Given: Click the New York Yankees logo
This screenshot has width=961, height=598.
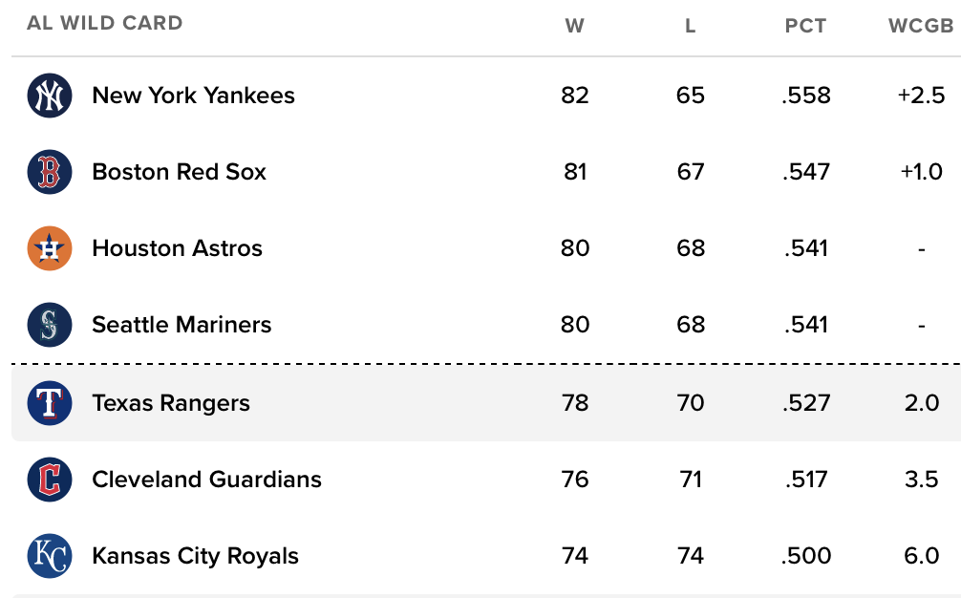Looking at the screenshot, I should (x=50, y=96).
